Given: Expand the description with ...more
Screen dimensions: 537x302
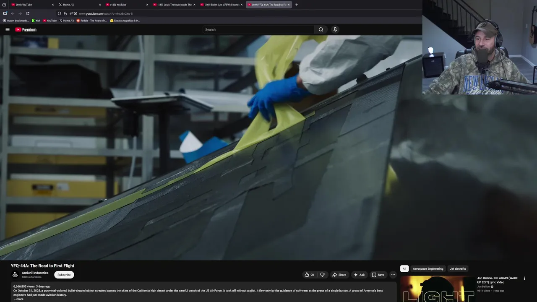Looking at the screenshot, I should coord(19,299).
